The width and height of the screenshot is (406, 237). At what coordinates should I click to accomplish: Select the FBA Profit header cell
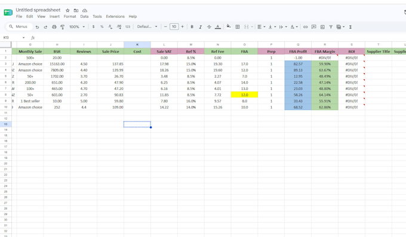click(298, 51)
